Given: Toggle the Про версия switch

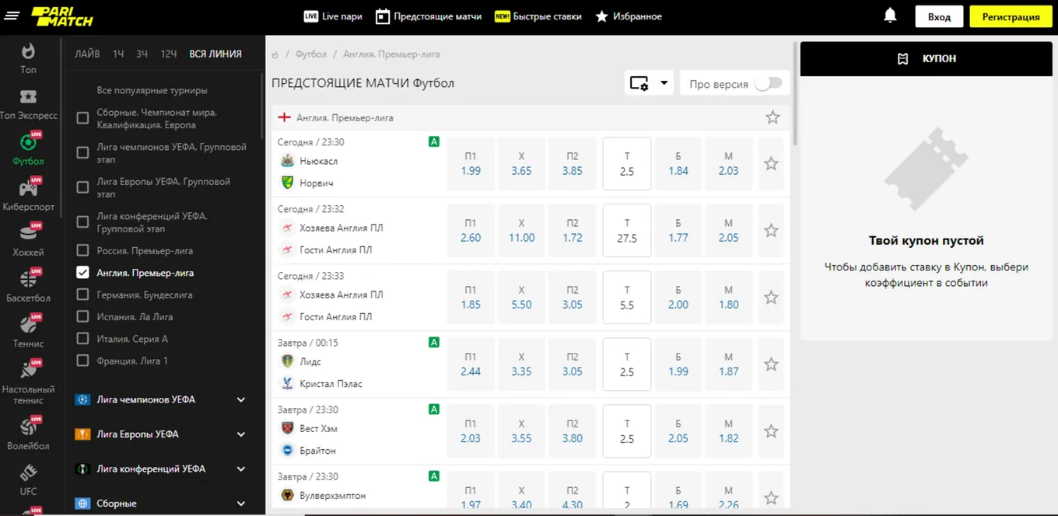Looking at the screenshot, I should [768, 83].
